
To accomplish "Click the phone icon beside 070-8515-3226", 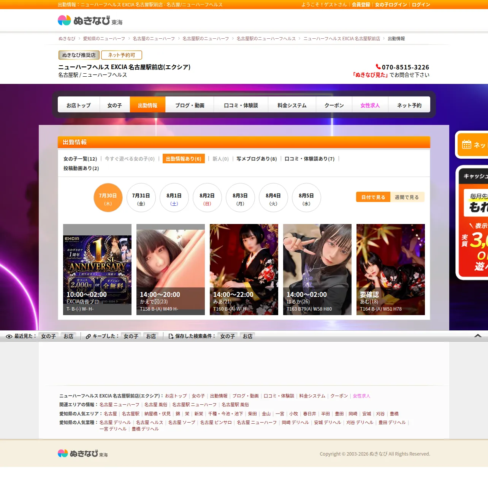I will click(378, 67).
